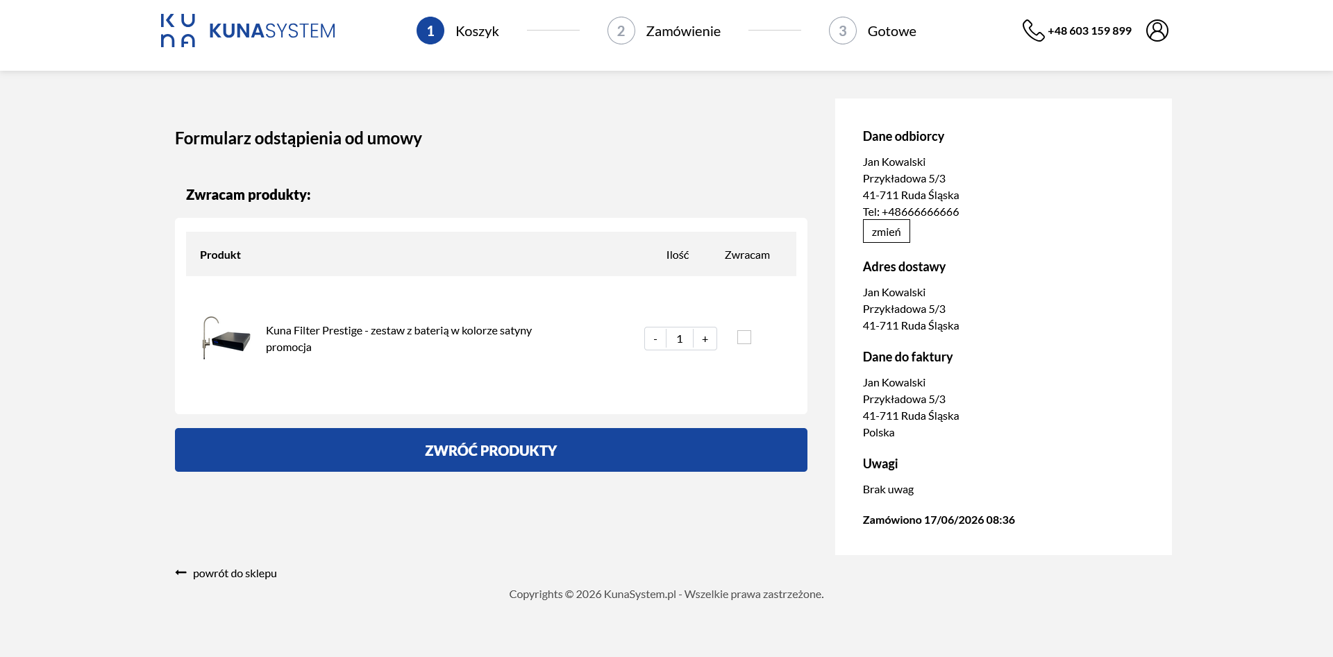The image size is (1333, 657).
Task: Click the Adres dostawy heading
Action: pyautogui.click(x=904, y=266)
